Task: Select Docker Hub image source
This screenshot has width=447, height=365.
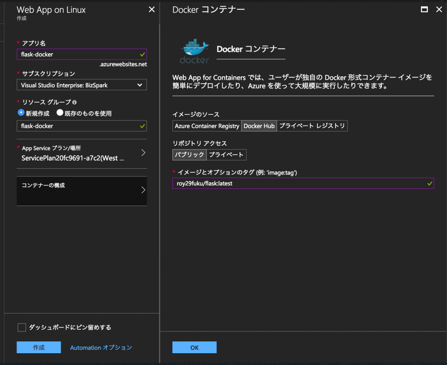Action: [259, 126]
